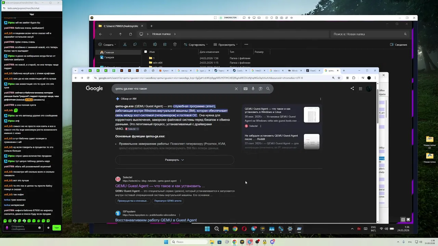The height and width of the screenshot is (246, 438).
Task: Open Chrome from the inner taskbar
Action: [x=235, y=229]
